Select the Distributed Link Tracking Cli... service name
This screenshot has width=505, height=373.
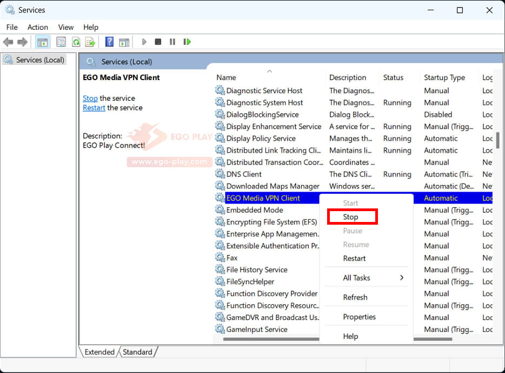274,150
